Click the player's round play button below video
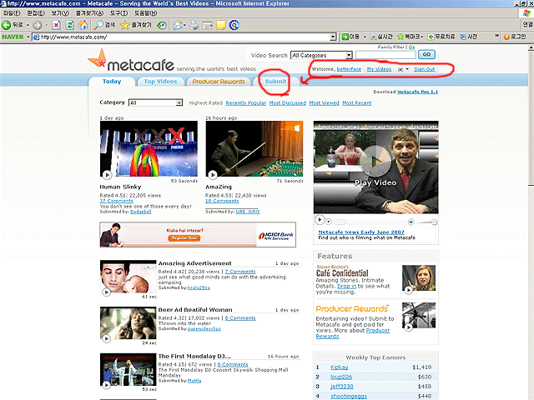The width and height of the screenshot is (534, 400). 319,220
